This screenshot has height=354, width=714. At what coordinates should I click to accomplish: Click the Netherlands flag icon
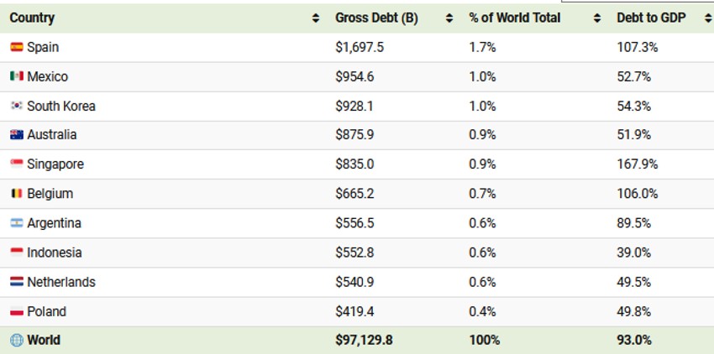click(x=16, y=282)
